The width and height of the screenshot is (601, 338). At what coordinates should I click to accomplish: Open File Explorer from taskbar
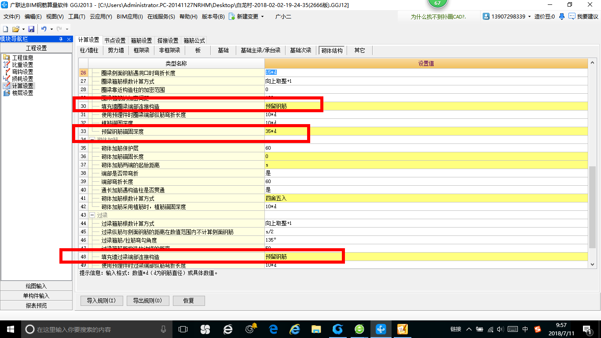(316, 329)
